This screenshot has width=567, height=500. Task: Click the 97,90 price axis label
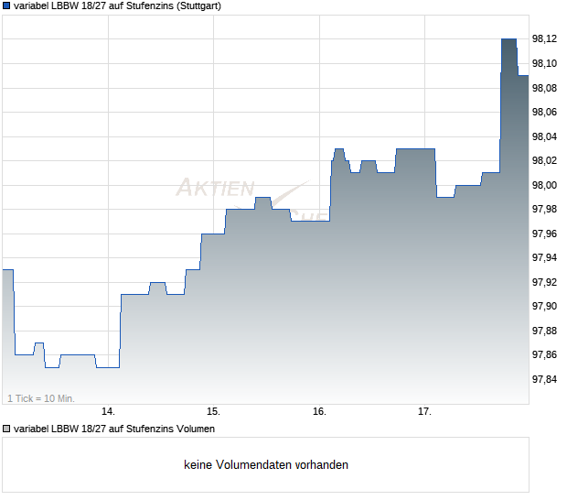(544, 306)
